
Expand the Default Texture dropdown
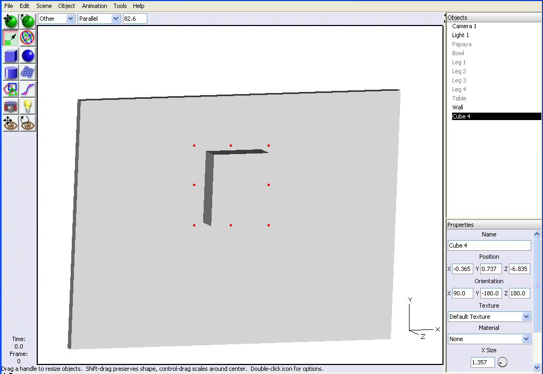pos(489,317)
